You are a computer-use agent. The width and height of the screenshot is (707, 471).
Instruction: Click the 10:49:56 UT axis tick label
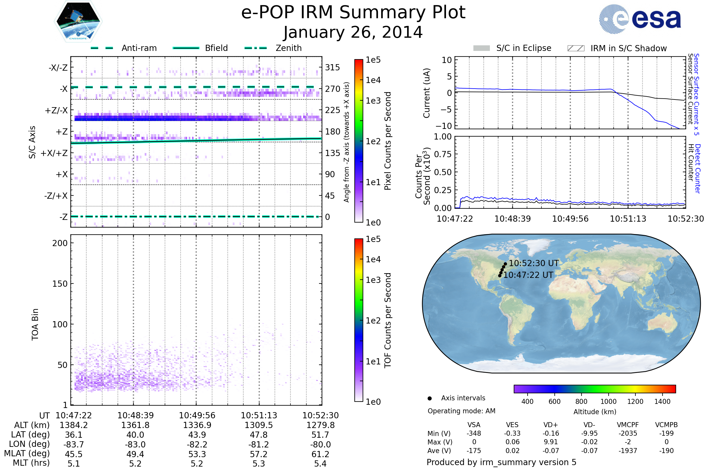point(197,415)
